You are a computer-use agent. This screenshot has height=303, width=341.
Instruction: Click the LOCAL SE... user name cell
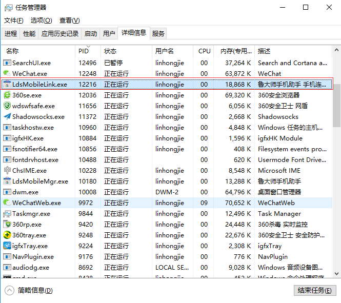click(x=172, y=268)
